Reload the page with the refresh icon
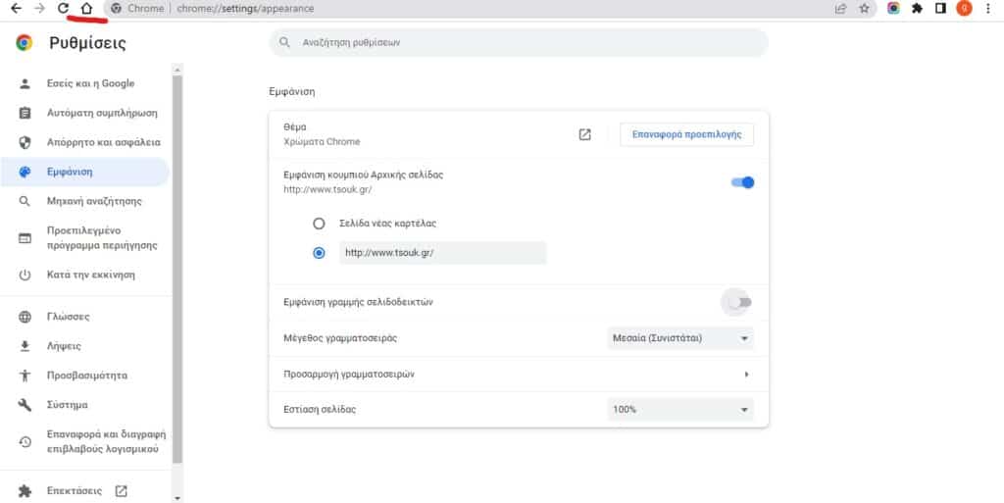 [x=64, y=9]
